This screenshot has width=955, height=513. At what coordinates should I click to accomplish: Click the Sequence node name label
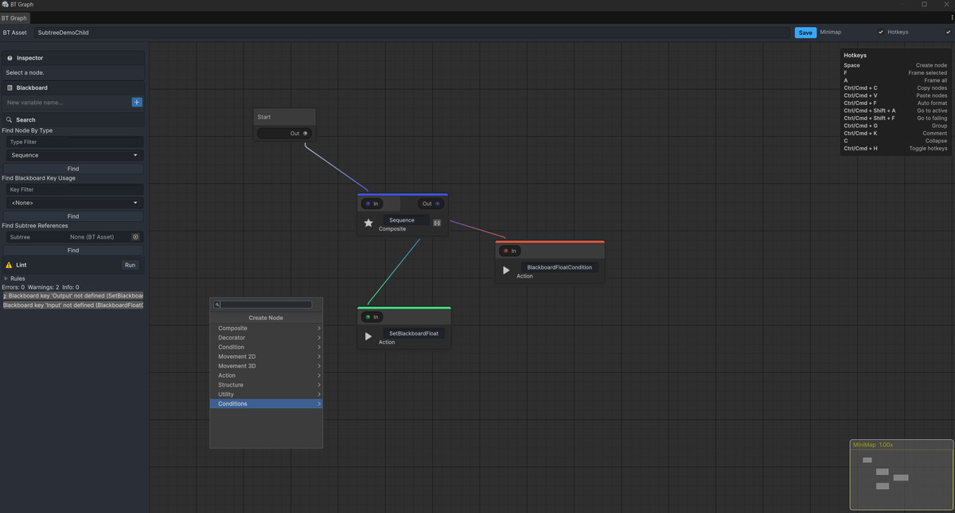tap(406, 220)
